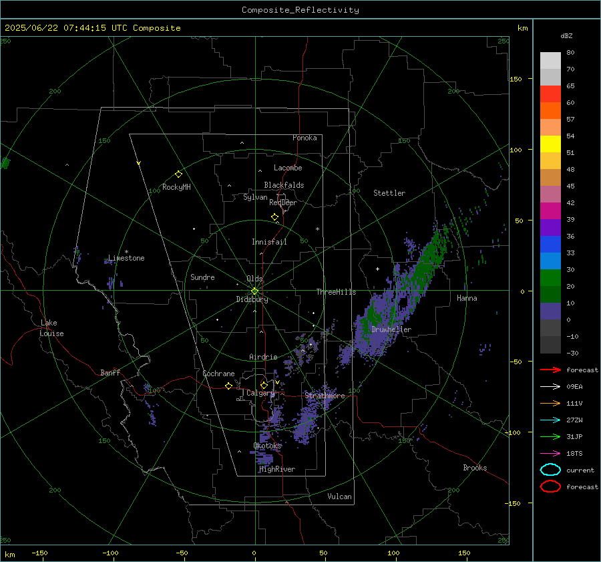Click the green 31JP arrow legend icon
Image resolution: width=601 pixels, height=562 pixels.
click(550, 436)
